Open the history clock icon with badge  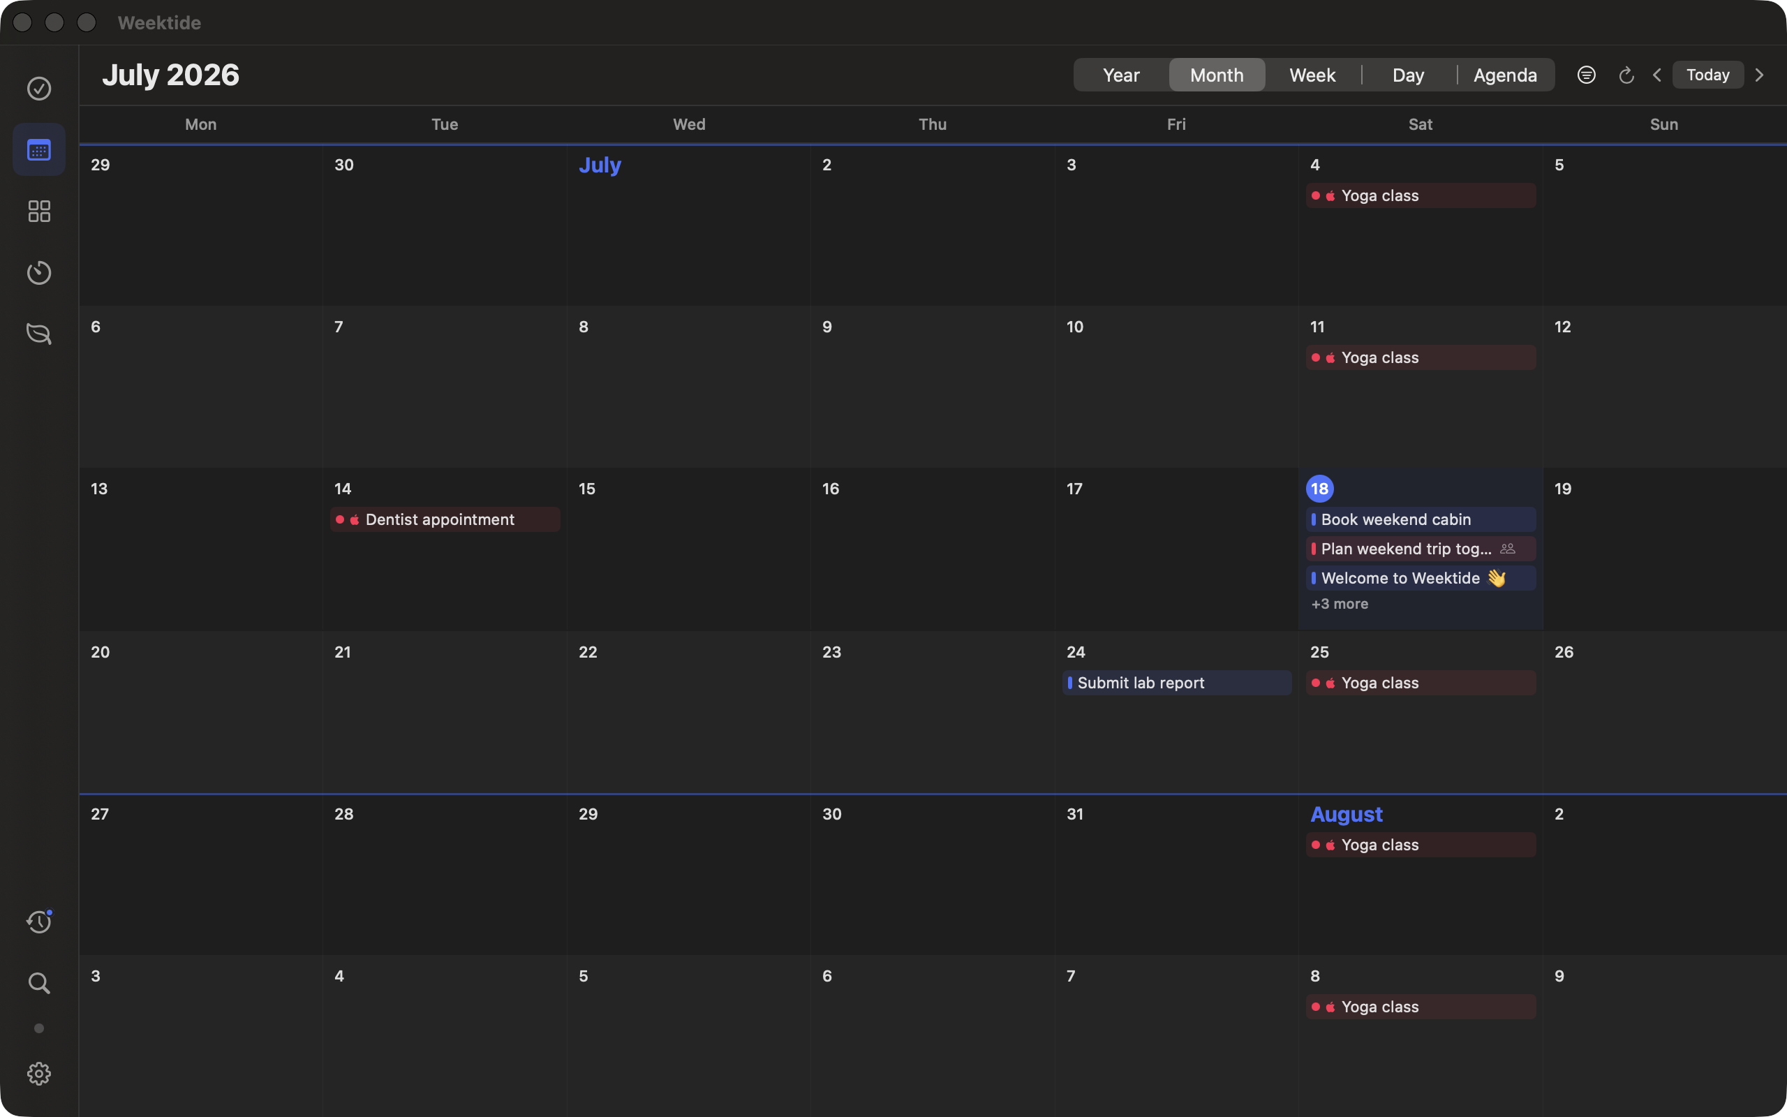pos(39,922)
